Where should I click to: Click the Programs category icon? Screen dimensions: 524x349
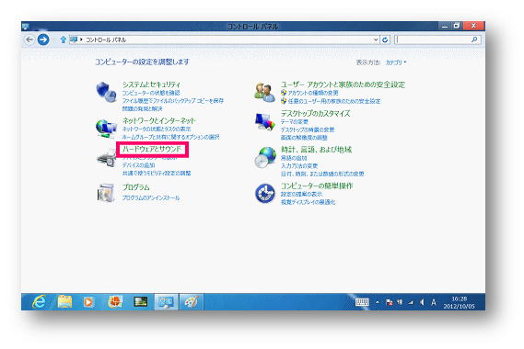pyautogui.click(x=106, y=193)
